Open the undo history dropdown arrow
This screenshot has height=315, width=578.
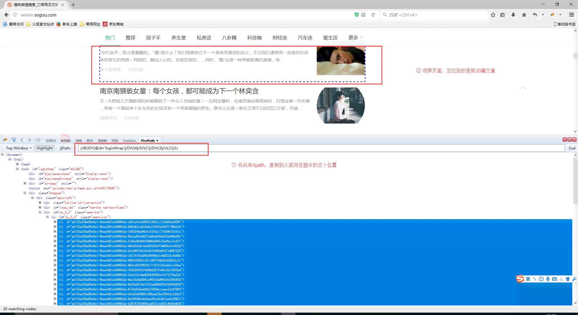(543, 15)
